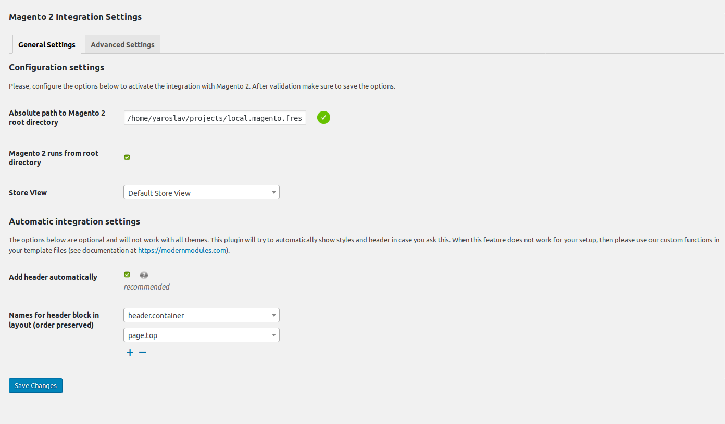
Task: Click the green path validation checkmark icon
Action: 323,118
